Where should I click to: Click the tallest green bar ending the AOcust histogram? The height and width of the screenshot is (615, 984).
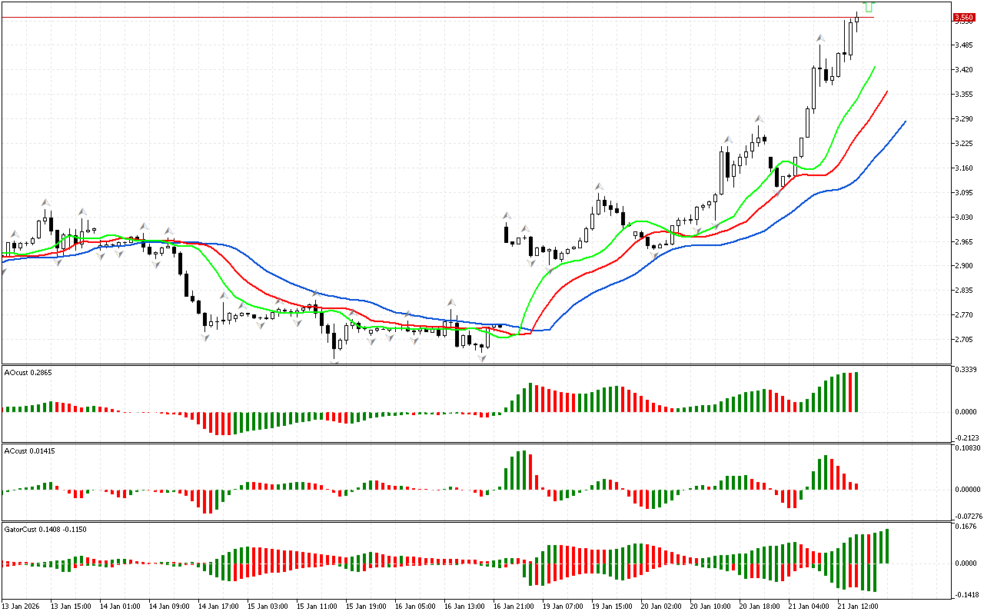[x=856, y=392]
